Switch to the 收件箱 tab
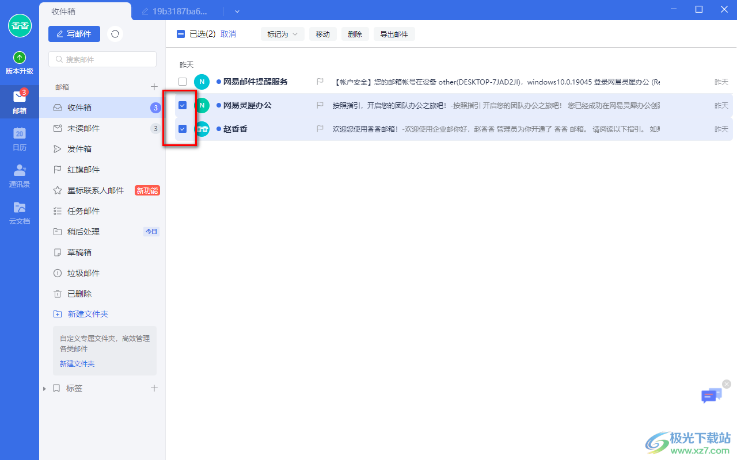Screen dimensions: 737x460 (x=85, y=11)
